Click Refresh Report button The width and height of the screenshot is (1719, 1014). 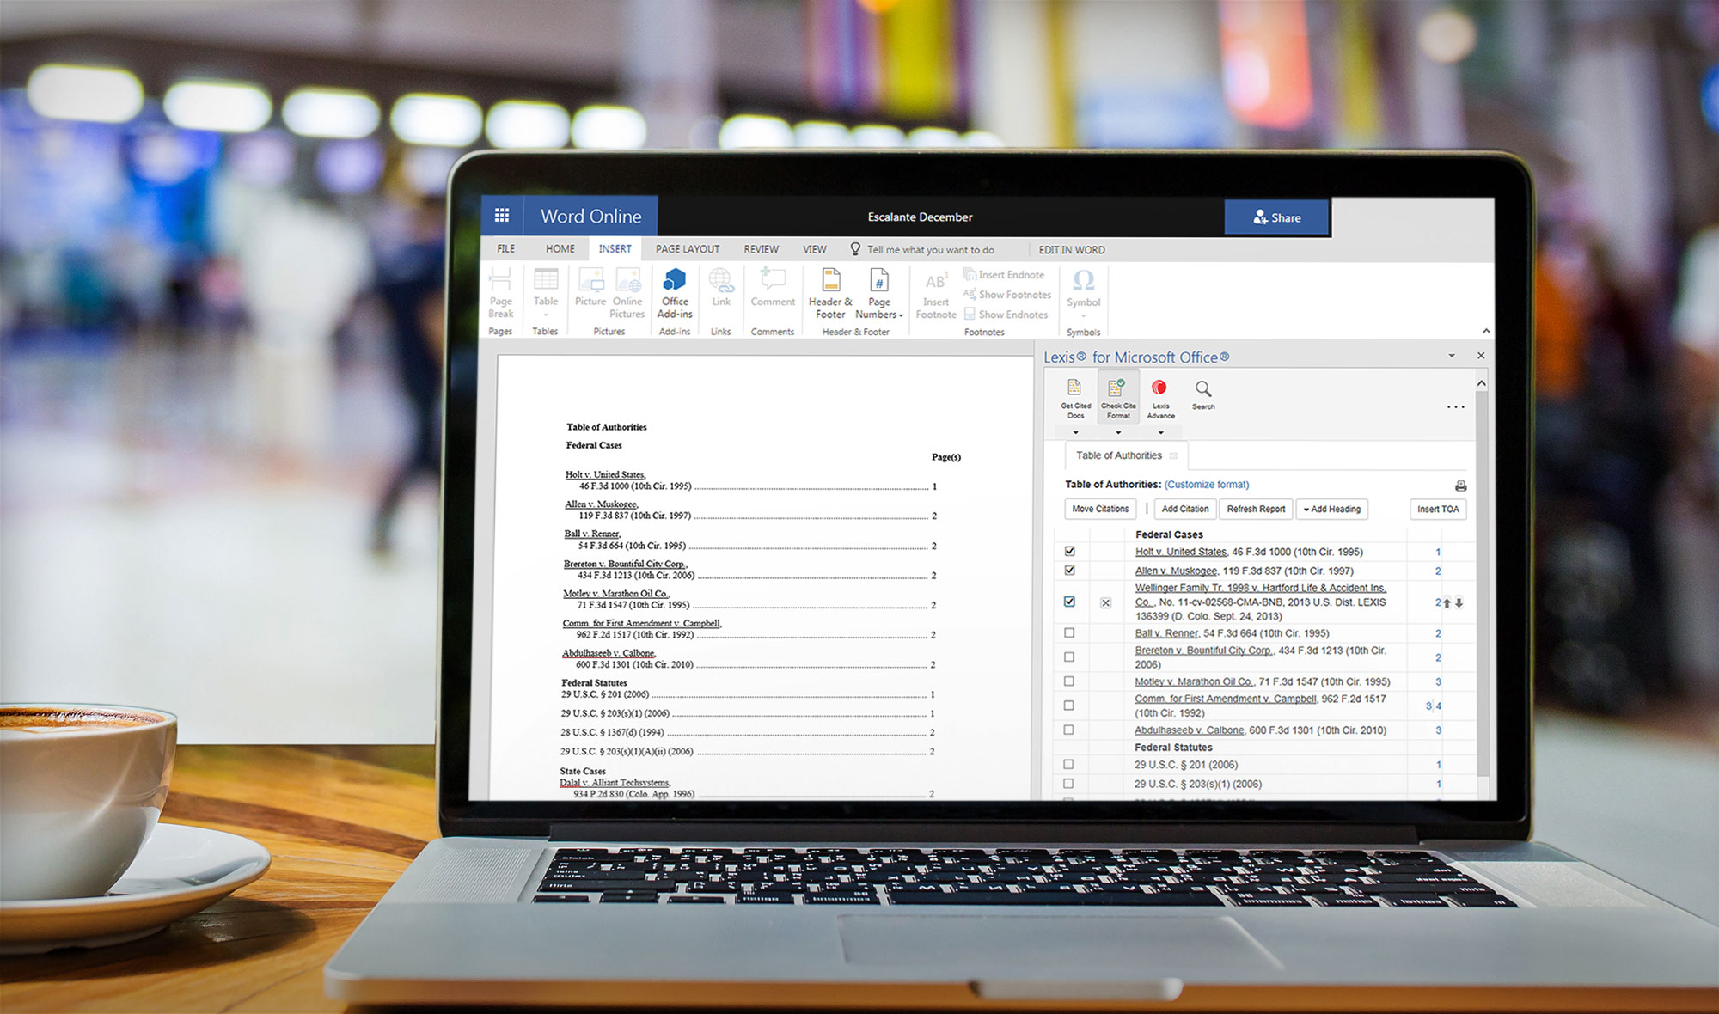(x=1256, y=509)
